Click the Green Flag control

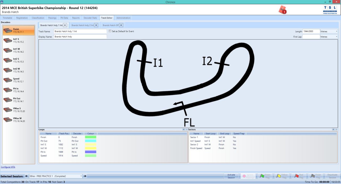(265, 176)
